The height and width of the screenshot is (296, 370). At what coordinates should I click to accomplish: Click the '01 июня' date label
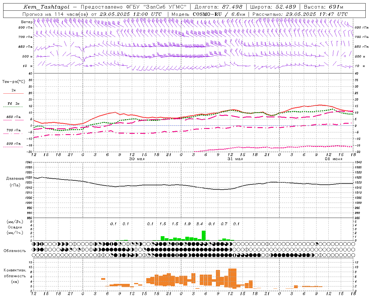pyautogui.click(x=333, y=159)
